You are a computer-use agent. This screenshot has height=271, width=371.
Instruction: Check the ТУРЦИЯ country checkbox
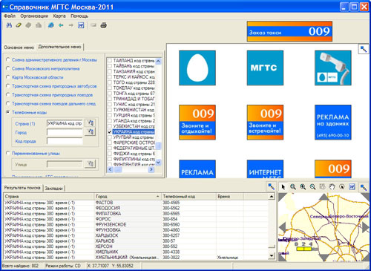(x=110, y=115)
